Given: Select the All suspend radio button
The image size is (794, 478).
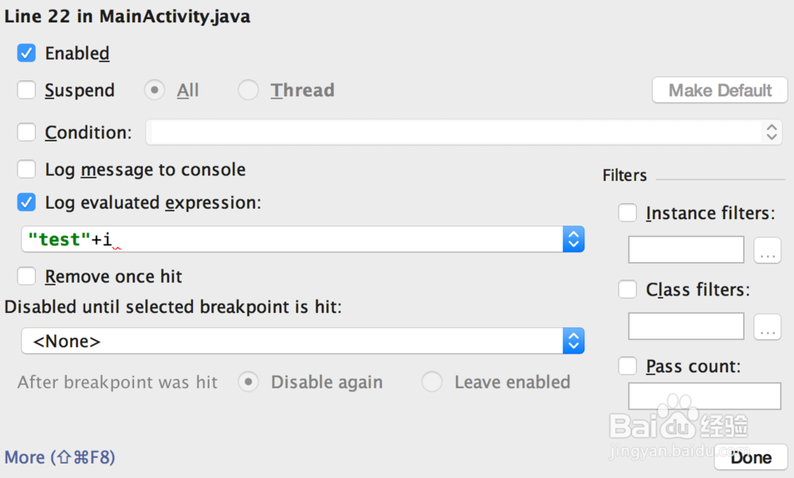Looking at the screenshot, I should pyautogui.click(x=154, y=91).
